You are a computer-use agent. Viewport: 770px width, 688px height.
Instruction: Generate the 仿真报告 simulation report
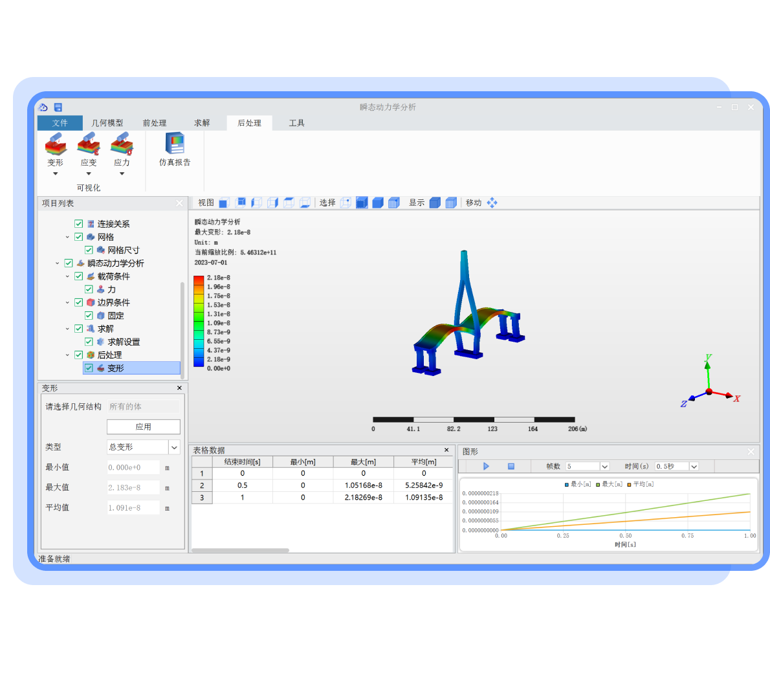click(175, 150)
